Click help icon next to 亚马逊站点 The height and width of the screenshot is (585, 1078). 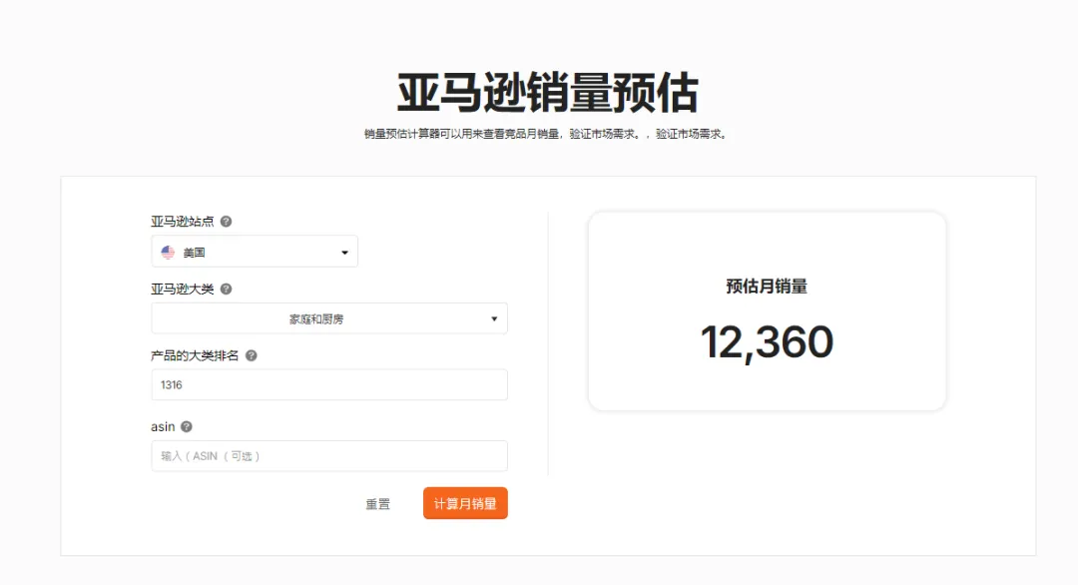(226, 222)
